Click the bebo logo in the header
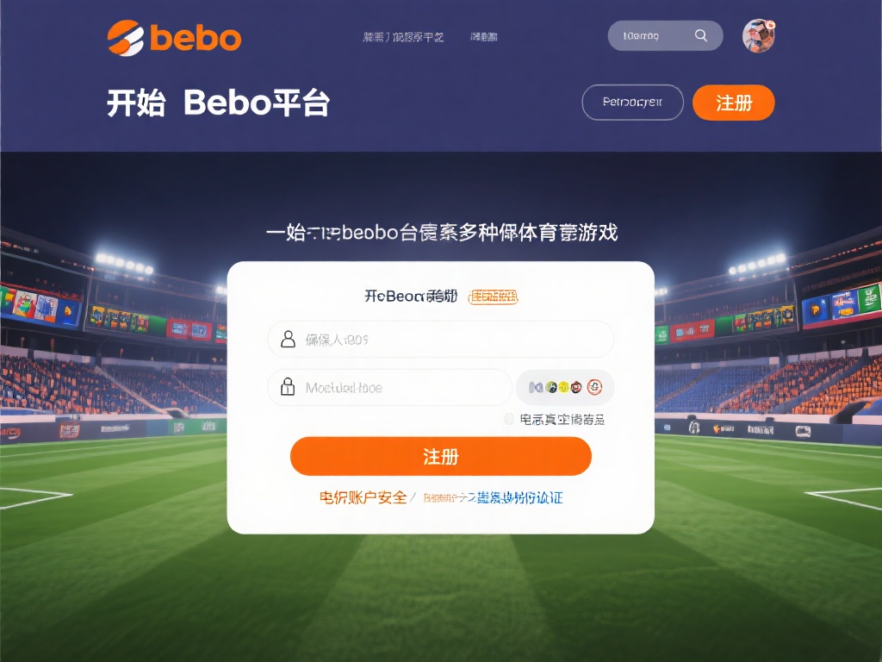 (x=172, y=36)
